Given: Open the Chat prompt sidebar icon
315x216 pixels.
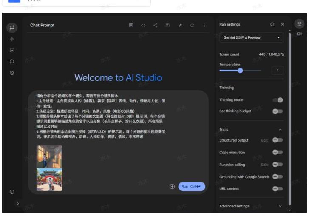Looking at the screenshot, I should click(12, 28).
